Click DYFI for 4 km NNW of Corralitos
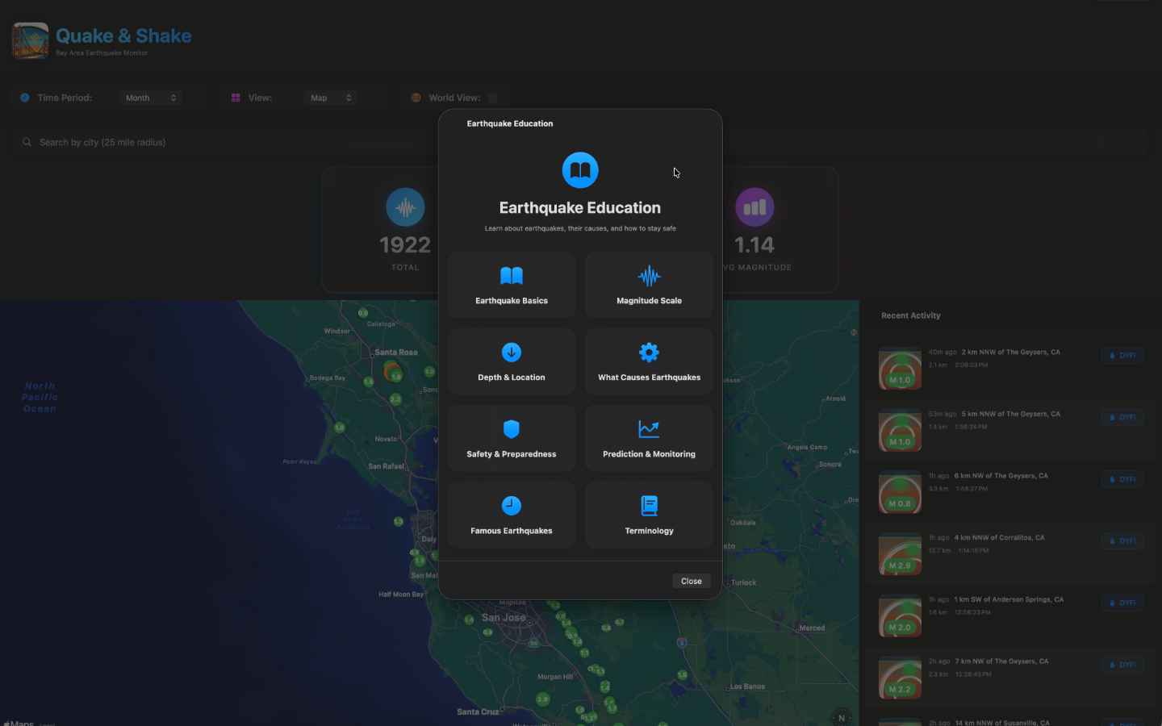This screenshot has width=1162, height=726. click(1122, 541)
